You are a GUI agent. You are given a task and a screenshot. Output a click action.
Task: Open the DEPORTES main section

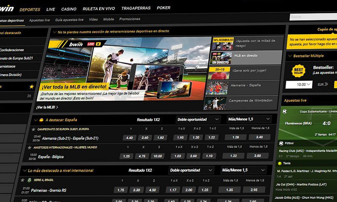point(30,9)
